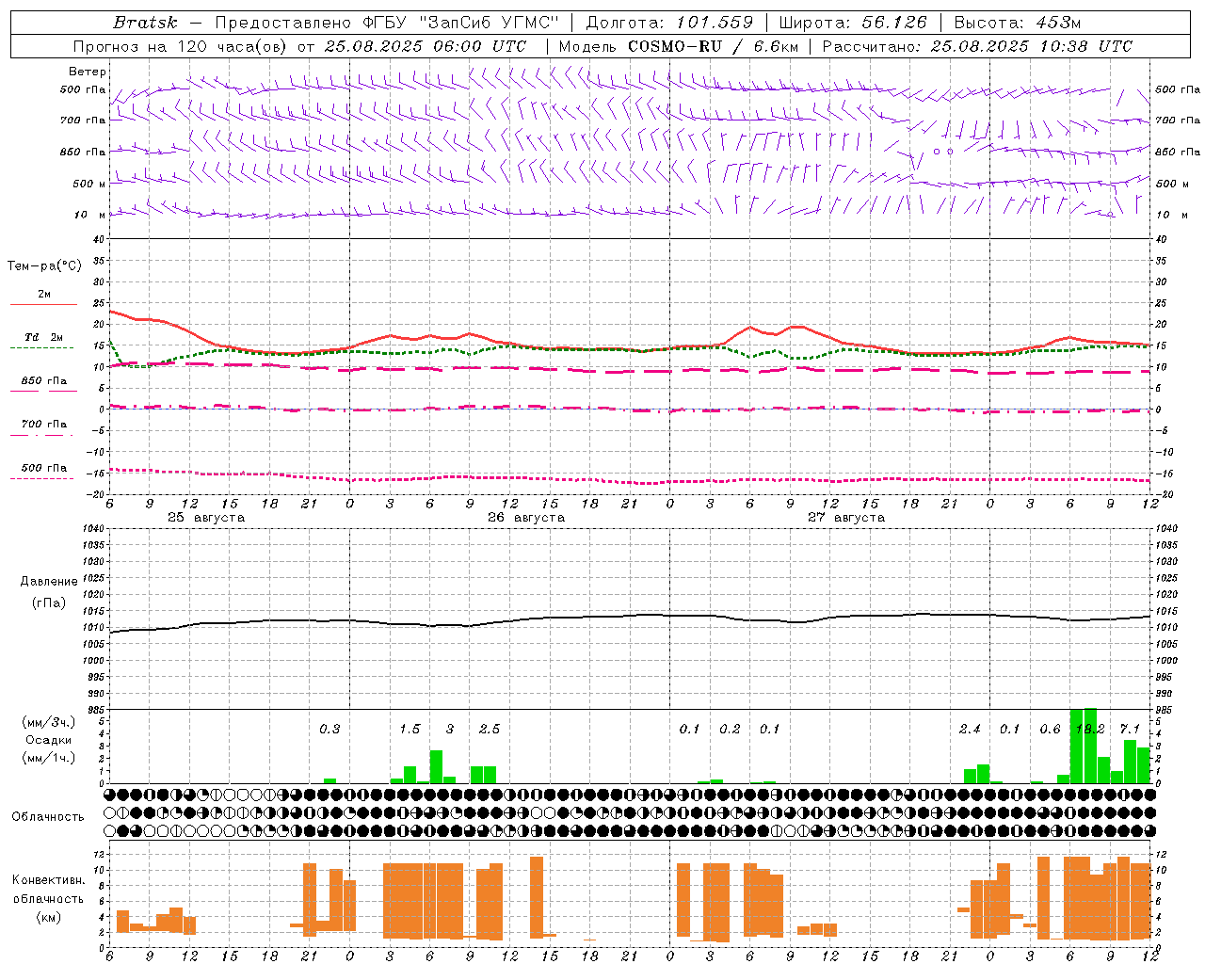Select the text "Предоставлено ФГБУ "ЗапСиб УГМС""
1205x964 pixels.
coord(388,23)
